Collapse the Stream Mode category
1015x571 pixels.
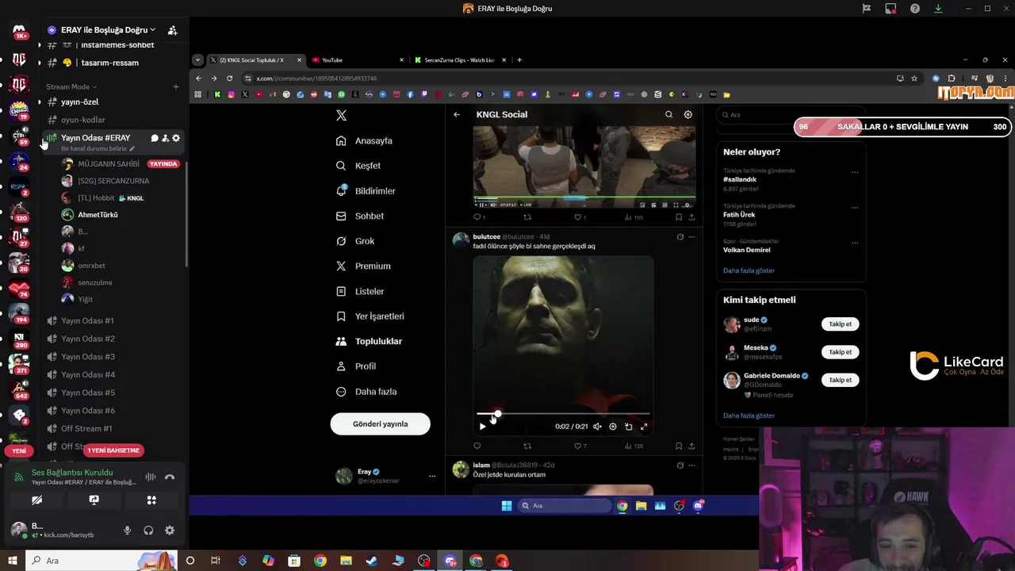71,86
